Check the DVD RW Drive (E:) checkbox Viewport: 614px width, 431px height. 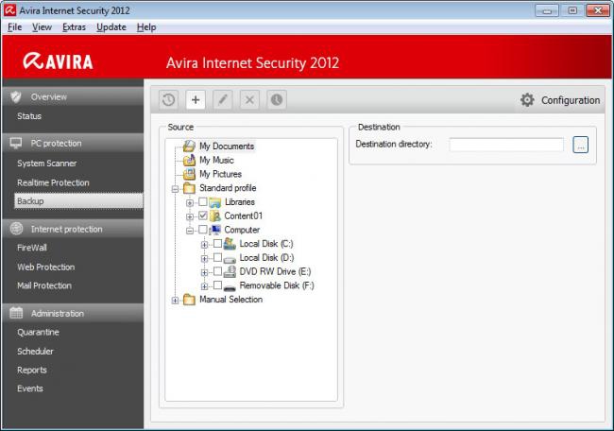click(217, 271)
